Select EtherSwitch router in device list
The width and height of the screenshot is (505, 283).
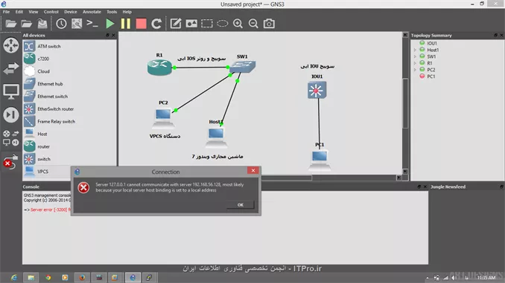69,109
